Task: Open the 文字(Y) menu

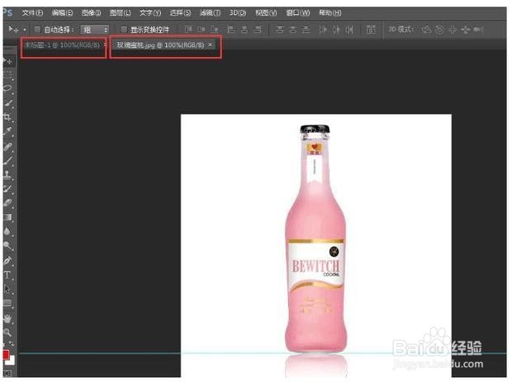Action: click(150, 12)
